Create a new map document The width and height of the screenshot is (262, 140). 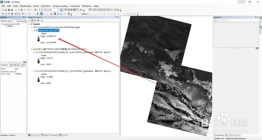pos(3,10)
